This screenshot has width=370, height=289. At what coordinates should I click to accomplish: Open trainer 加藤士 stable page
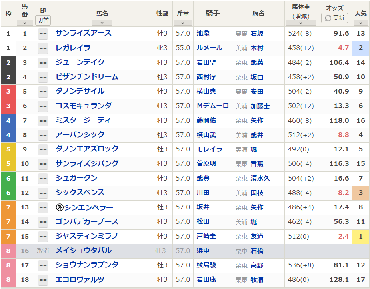click(260, 106)
